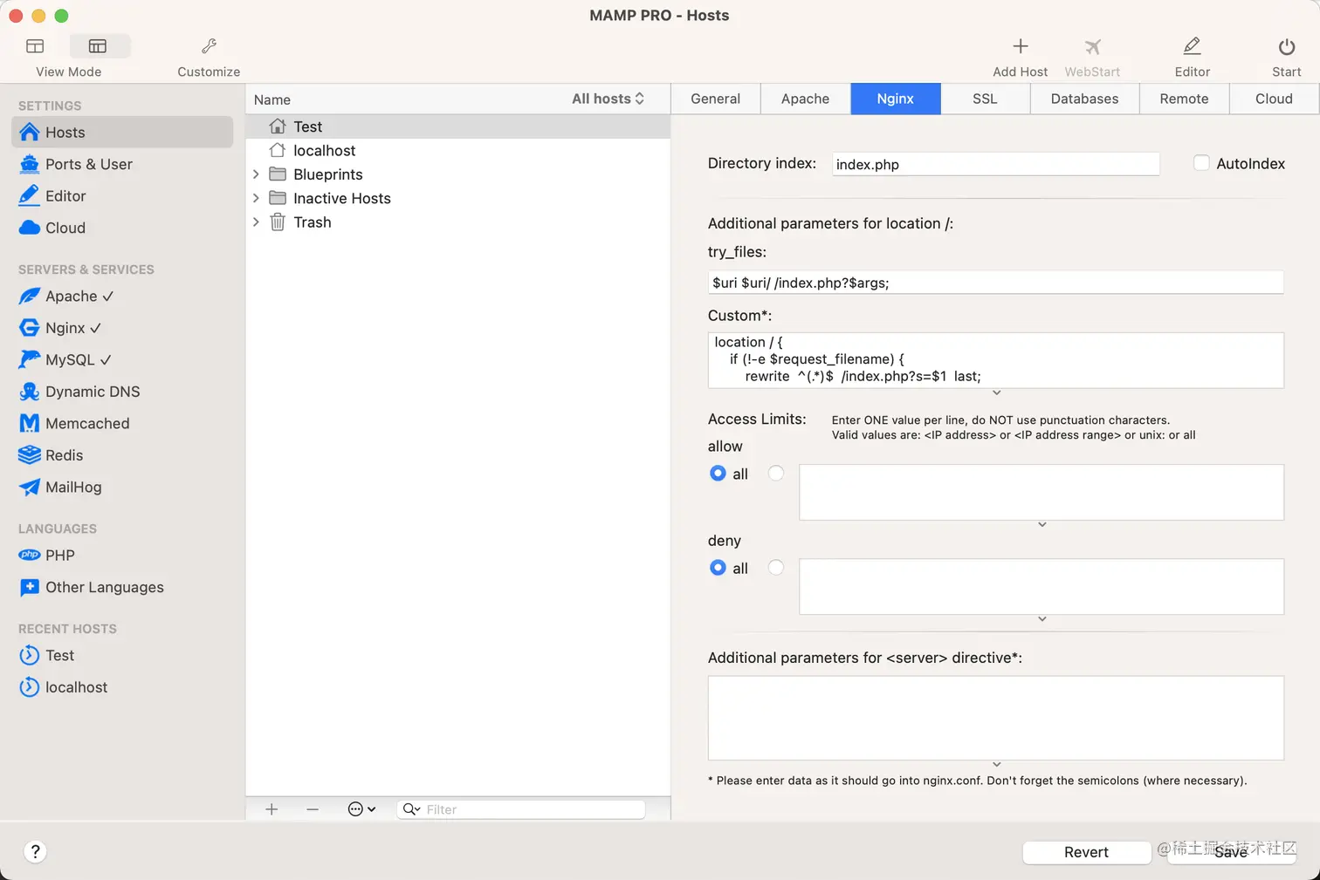This screenshot has width=1320, height=880.
Task: Open Dynamic DNS service
Action: 122,392
